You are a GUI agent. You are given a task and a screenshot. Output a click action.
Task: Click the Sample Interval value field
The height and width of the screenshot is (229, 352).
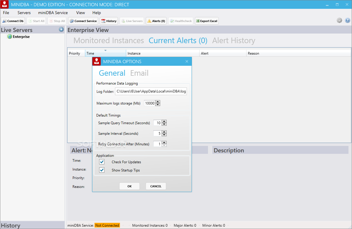coord(158,133)
